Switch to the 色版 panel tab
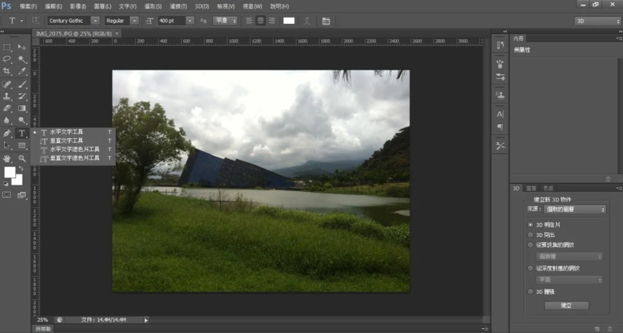This screenshot has height=333, width=623. 549,188
